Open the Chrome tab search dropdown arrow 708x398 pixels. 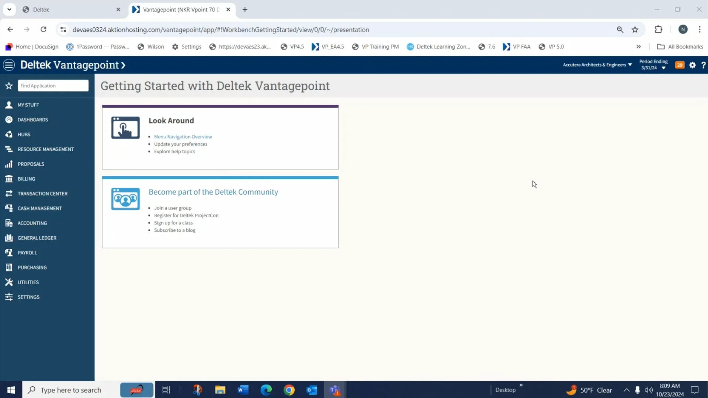(9, 10)
